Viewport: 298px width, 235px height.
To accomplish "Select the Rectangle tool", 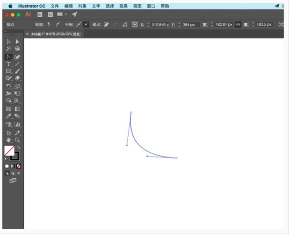I will pyautogui.click(x=8, y=71).
